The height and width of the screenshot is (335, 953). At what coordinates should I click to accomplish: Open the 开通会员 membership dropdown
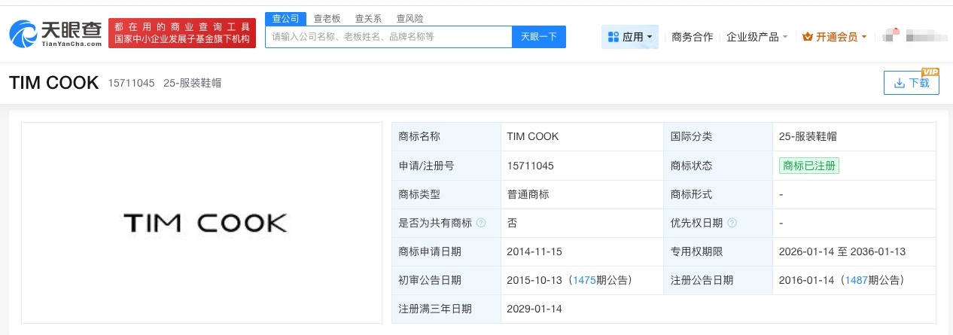pos(835,36)
